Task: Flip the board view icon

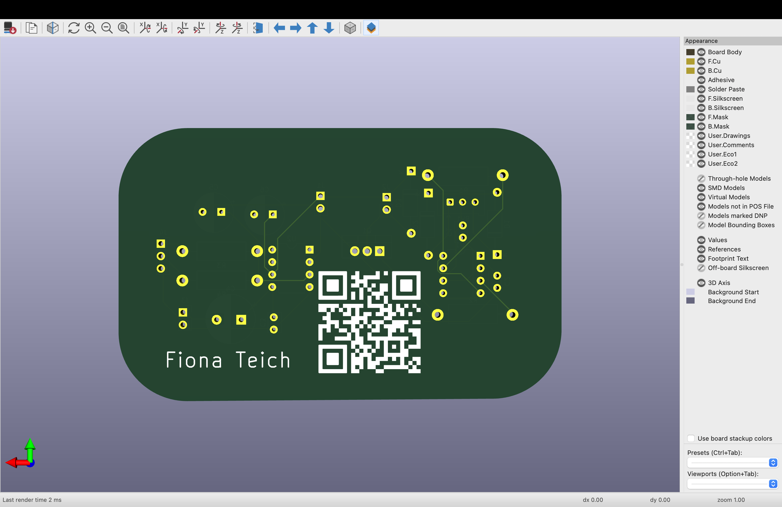Action: [x=258, y=28]
